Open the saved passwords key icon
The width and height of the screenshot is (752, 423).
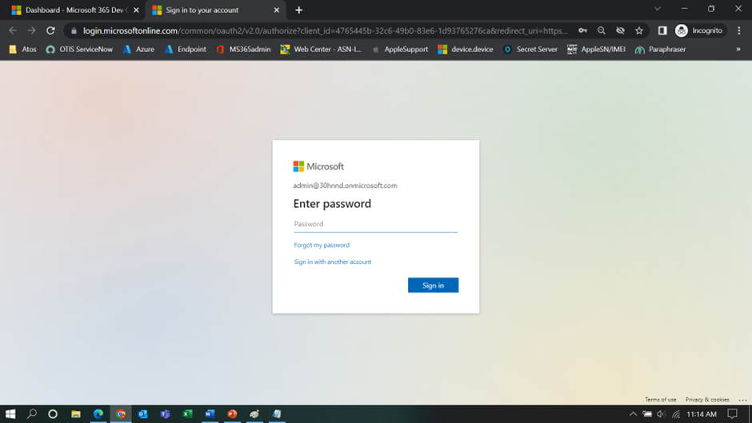[x=582, y=30]
